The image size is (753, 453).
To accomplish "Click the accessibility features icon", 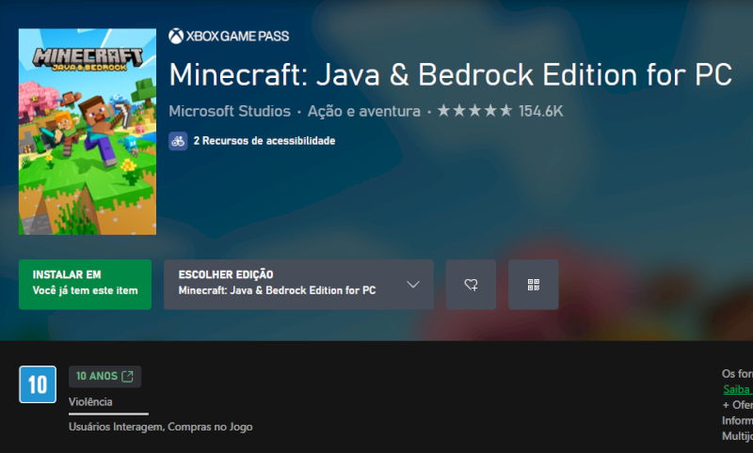I will coord(178,141).
